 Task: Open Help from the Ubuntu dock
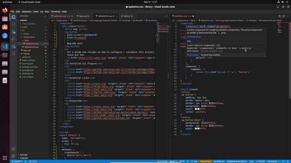coord(5,36)
